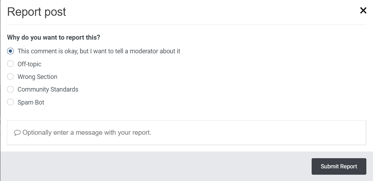Pick the Community Standards radio circle
This screenshot has width=373, height=181.
click(11, 89)
